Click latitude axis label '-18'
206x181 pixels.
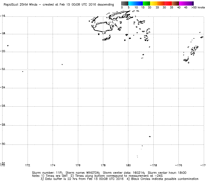coord(3,33)
